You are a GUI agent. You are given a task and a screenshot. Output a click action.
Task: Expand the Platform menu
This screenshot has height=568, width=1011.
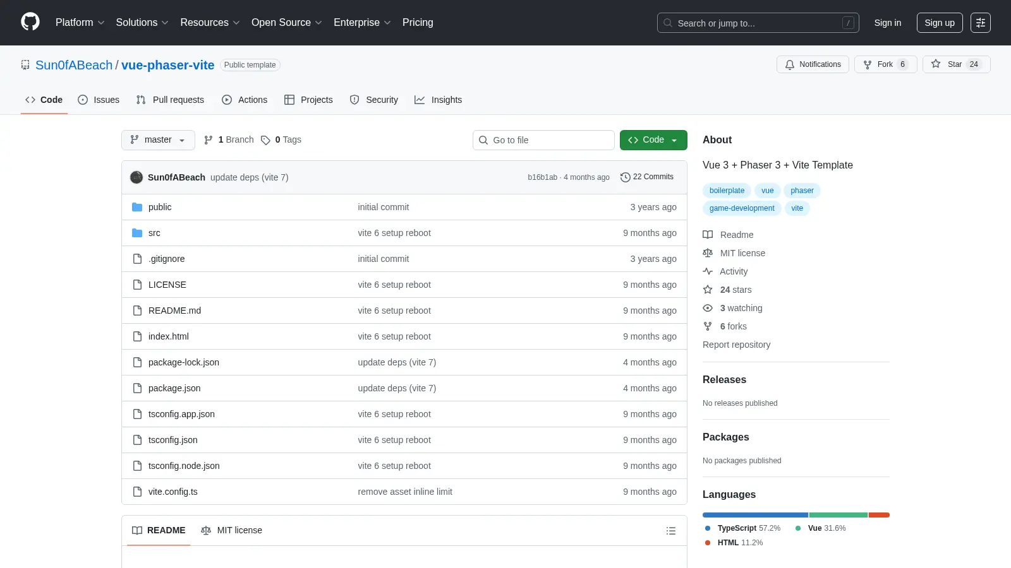pos(80,23)
